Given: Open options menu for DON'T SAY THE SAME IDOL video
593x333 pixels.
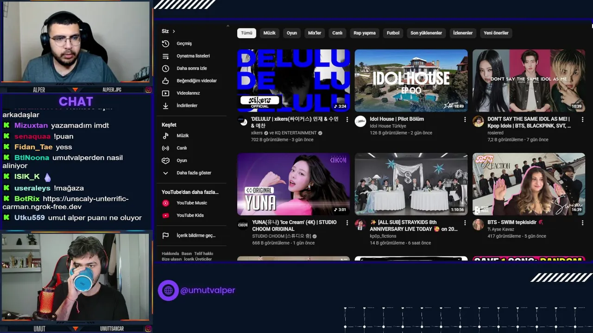Looking at the screenshot, I should pos(582,119).
